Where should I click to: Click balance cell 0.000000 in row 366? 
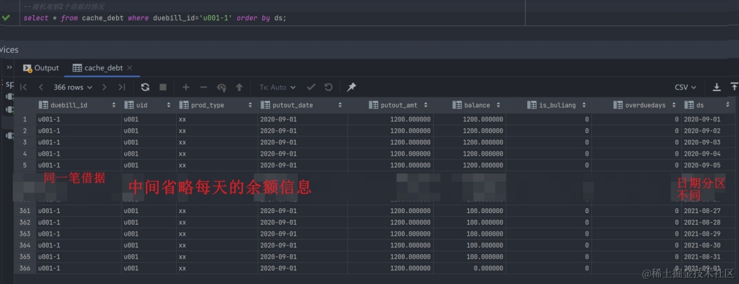470,268
